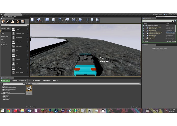Toggle sources panel icon beside Search Folders
Image resolution: width=177 pixels, height=126 pixels.
point(2,84)
